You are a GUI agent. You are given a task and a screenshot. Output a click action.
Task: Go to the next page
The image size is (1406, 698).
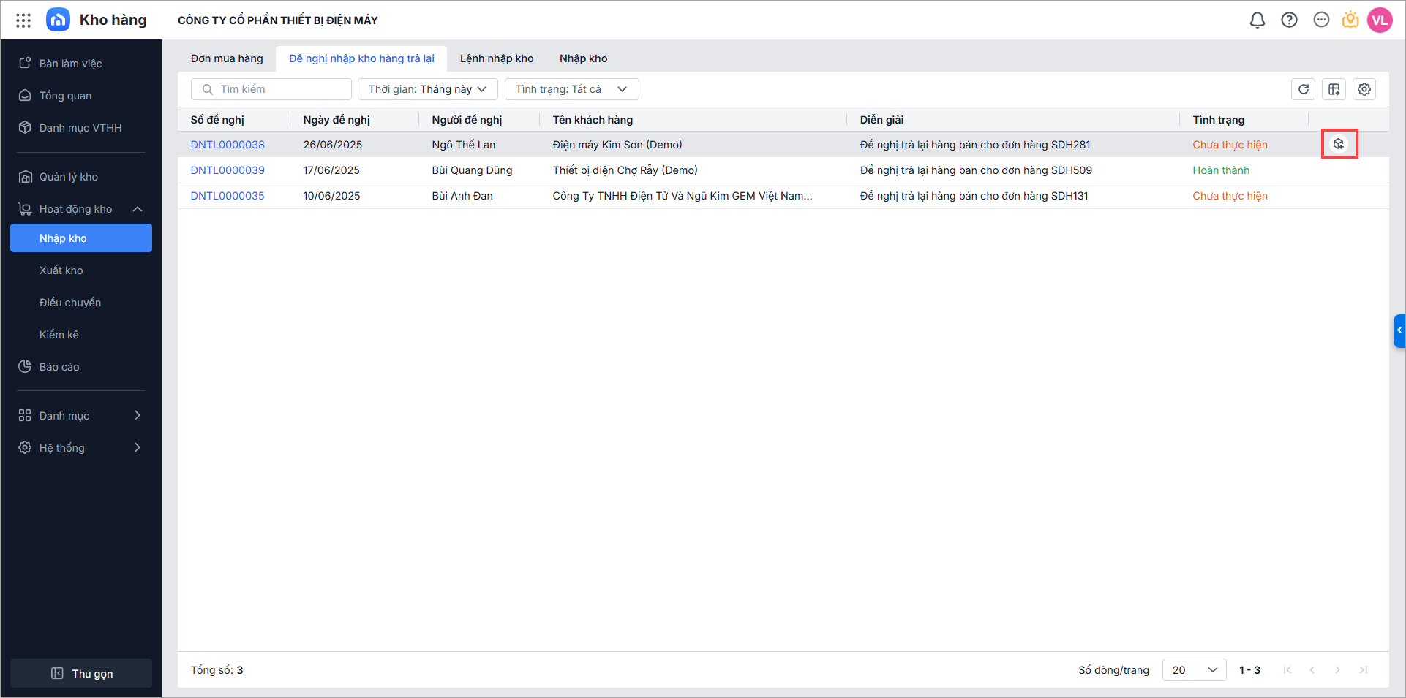tap(1337, 670)
